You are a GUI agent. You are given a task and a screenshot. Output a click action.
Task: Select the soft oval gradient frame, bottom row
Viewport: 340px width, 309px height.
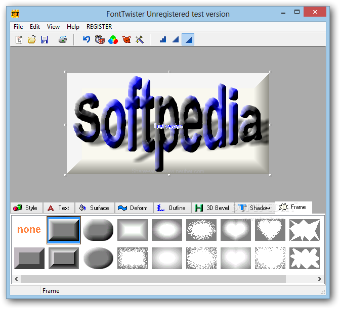click(167, 258)
